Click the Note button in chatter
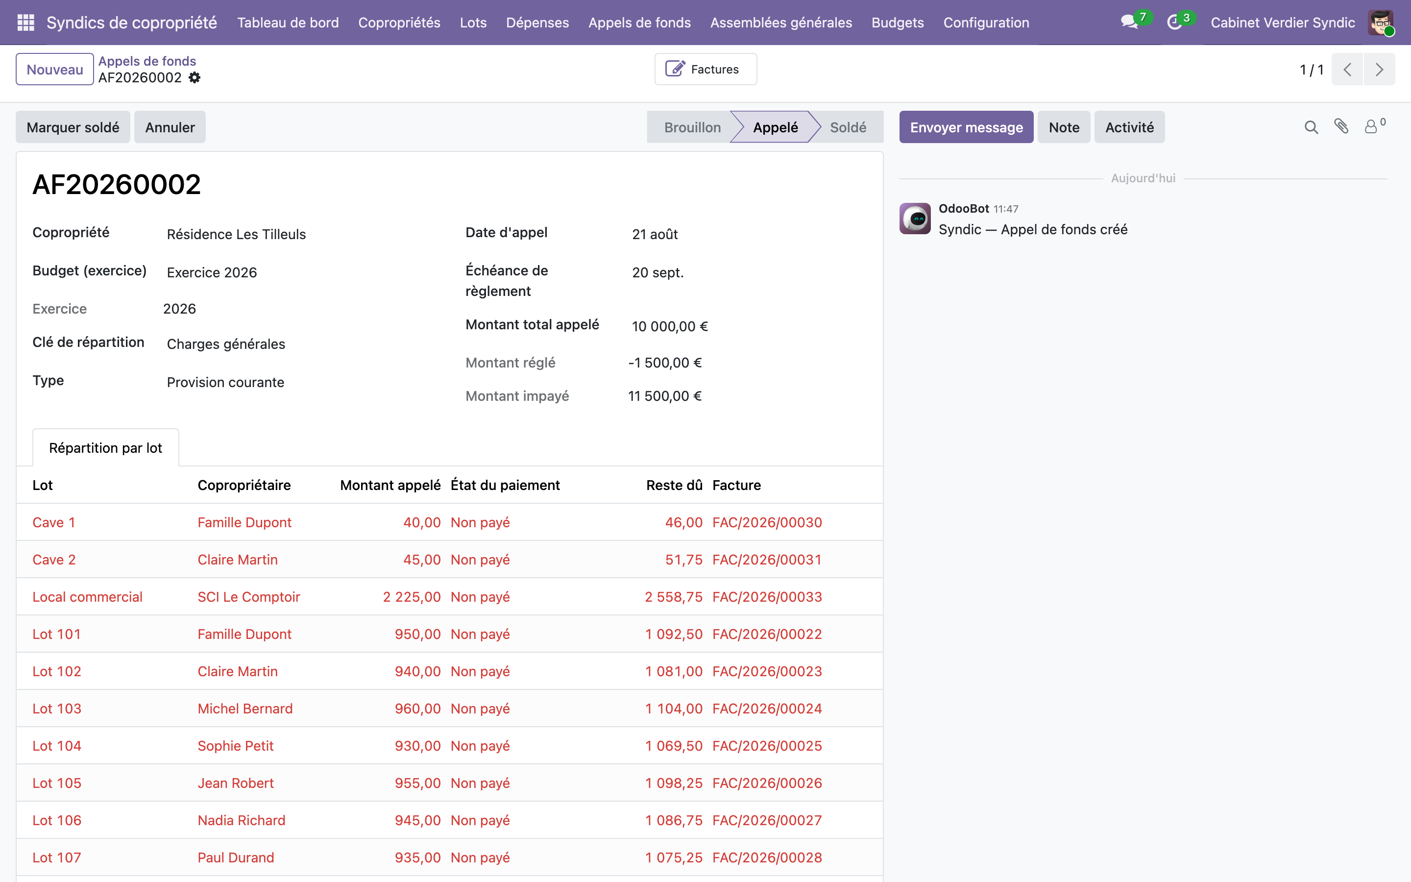 [1064, 127]
